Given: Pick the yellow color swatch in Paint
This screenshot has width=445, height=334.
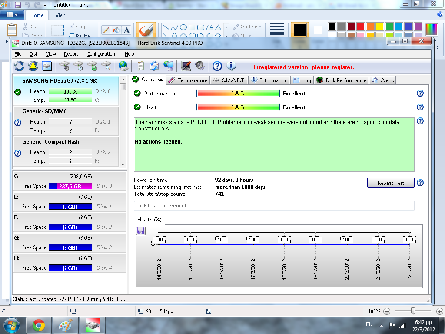Looking at the screenshot, I should click(x=380, y=27).
